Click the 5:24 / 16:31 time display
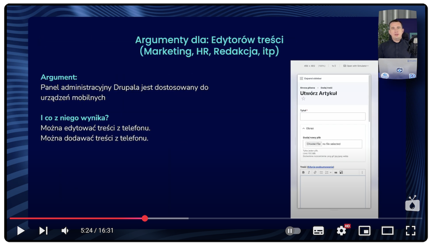The height and width of the screenshot is (247, 433). 97,230
